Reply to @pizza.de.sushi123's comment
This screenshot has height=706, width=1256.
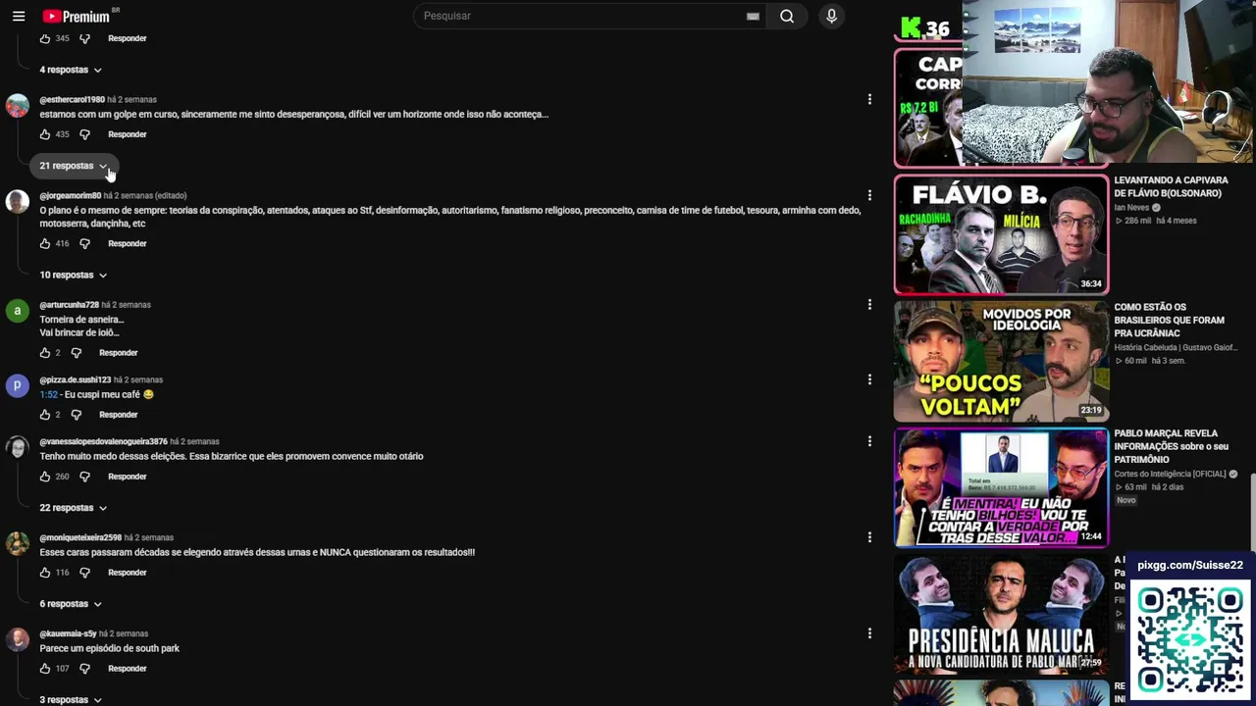click(119, 415)
